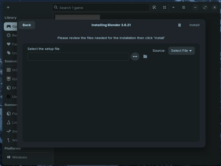Click the Platforms section header
This screenshot has width=221, height=166.
click(x=12, y=149)
